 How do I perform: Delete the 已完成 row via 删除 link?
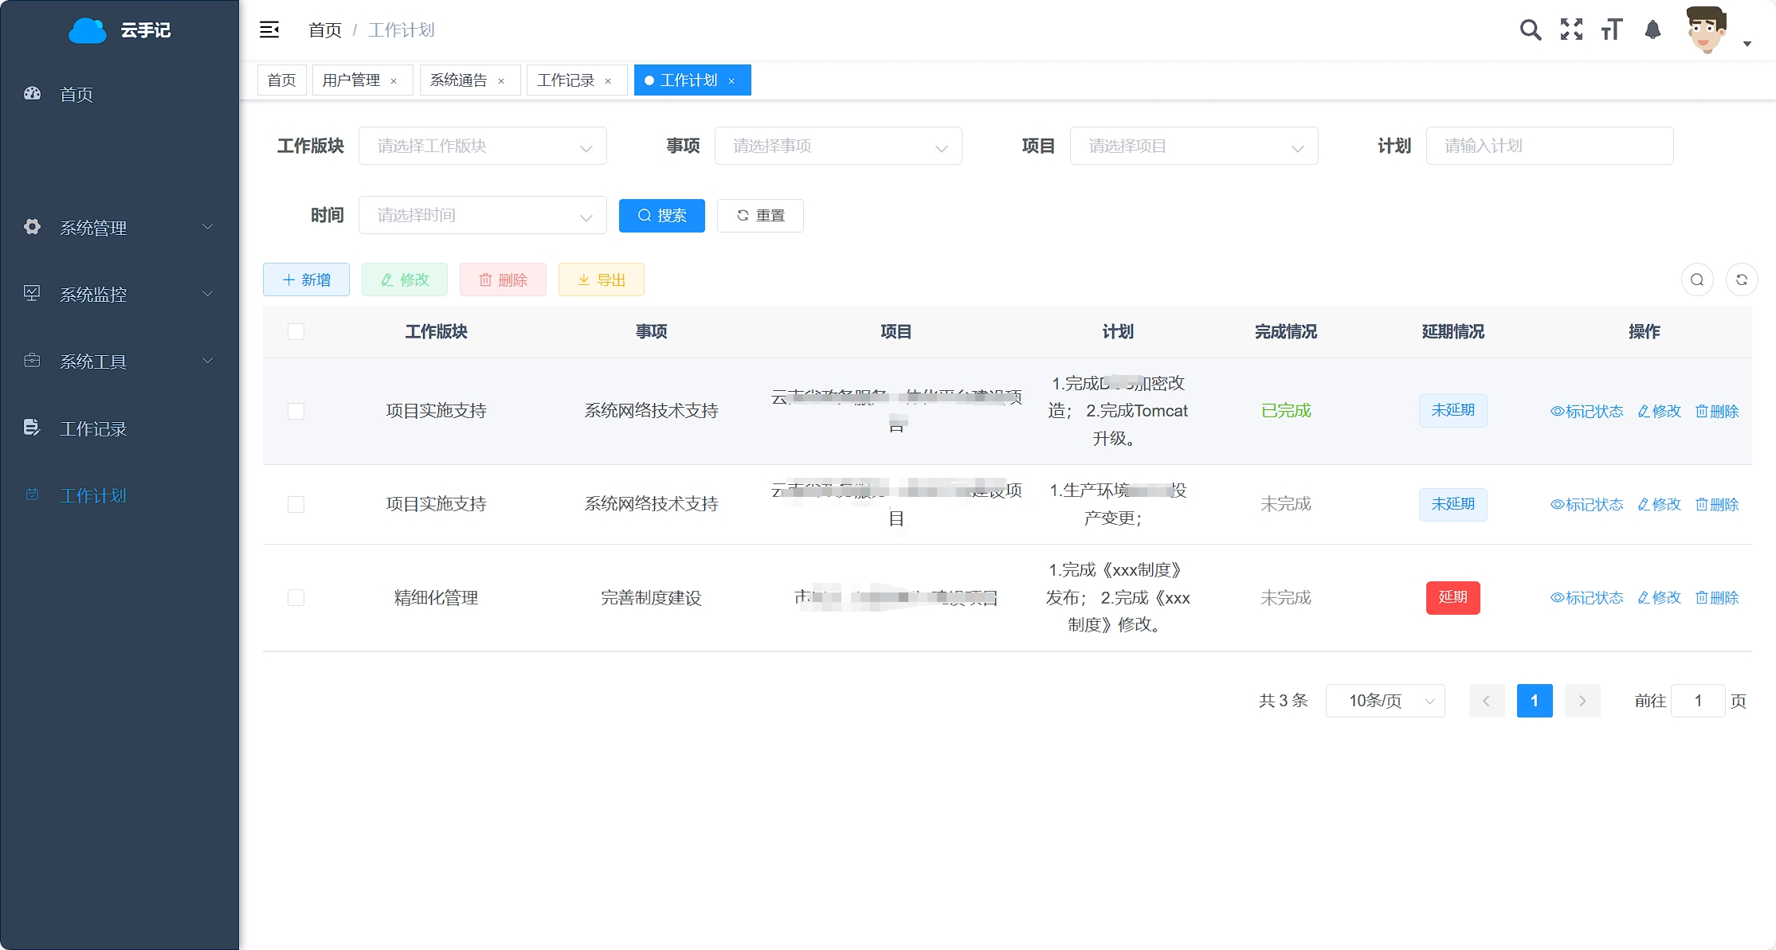[x=1717, y=411]
